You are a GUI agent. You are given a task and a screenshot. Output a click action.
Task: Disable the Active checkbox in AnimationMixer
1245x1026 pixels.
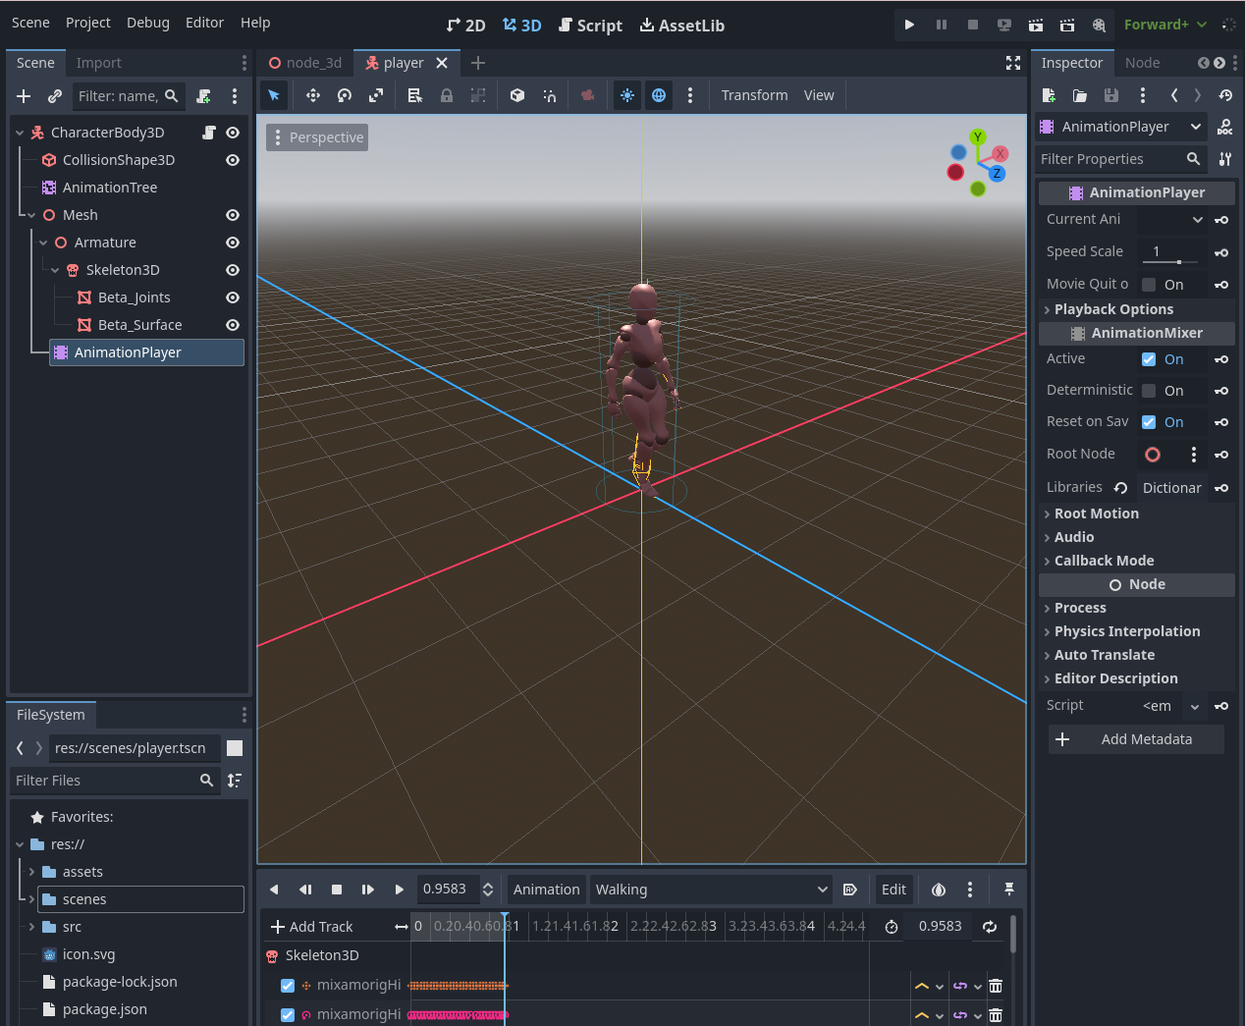pos(1149,359)
